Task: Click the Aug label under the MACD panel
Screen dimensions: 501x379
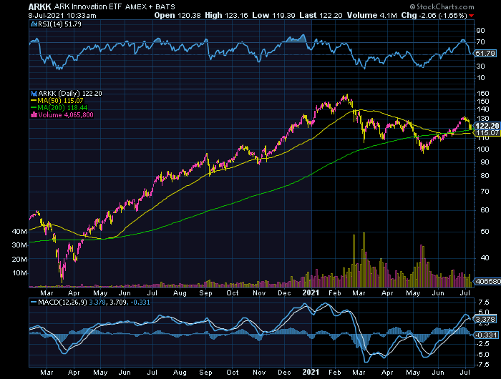Action: point(180,373)
